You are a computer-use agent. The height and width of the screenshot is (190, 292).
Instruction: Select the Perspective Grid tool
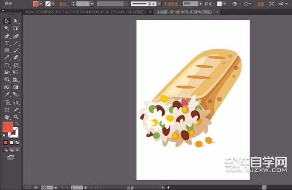pos(16,80)
